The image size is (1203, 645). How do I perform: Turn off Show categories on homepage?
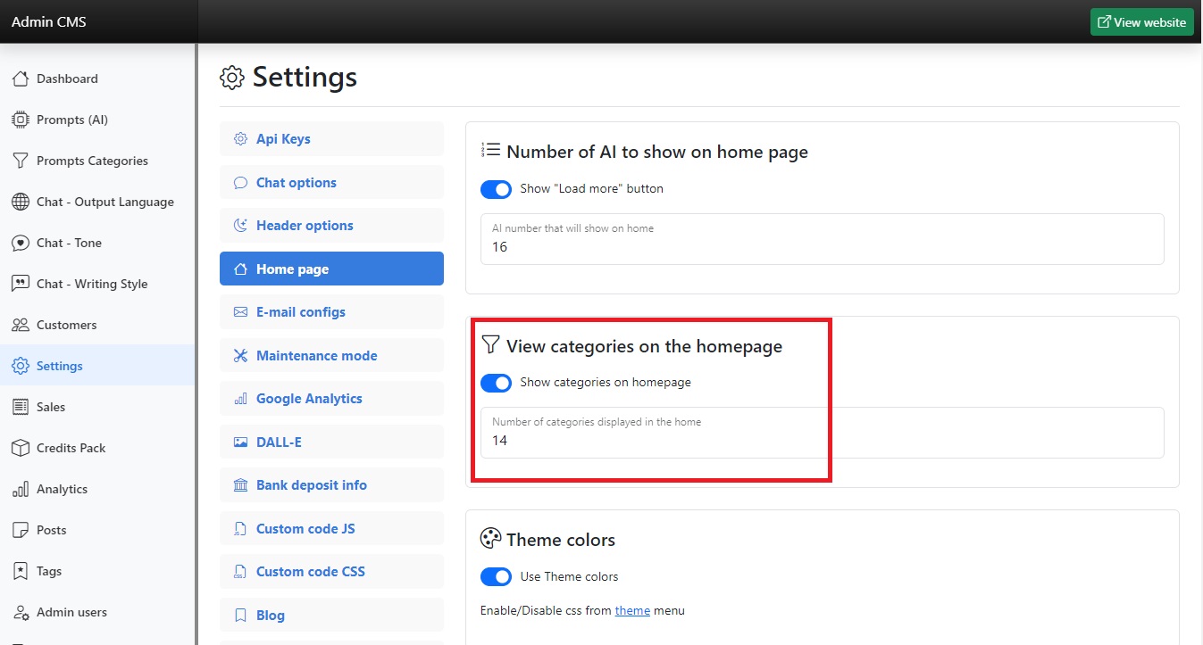[496, 383]
